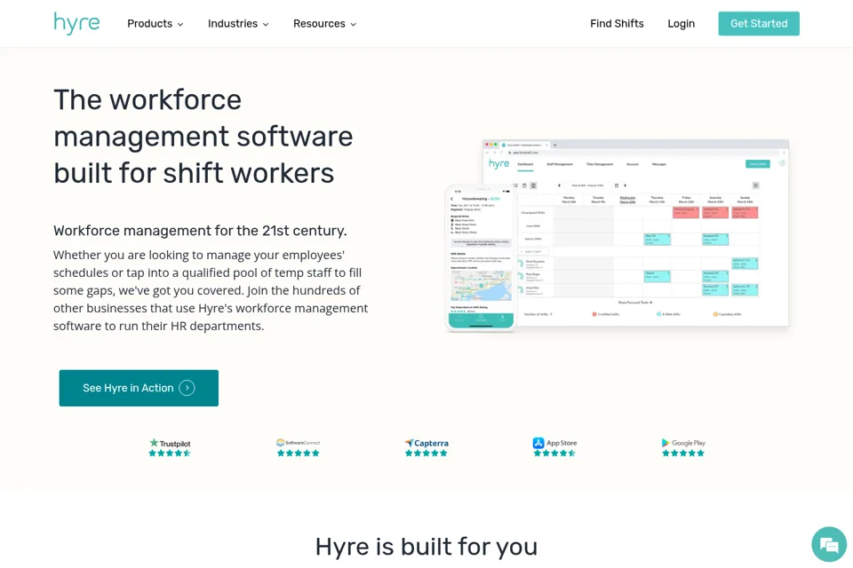Click 'Workforce management for the 21st century.' text

[x=200, y=231]
